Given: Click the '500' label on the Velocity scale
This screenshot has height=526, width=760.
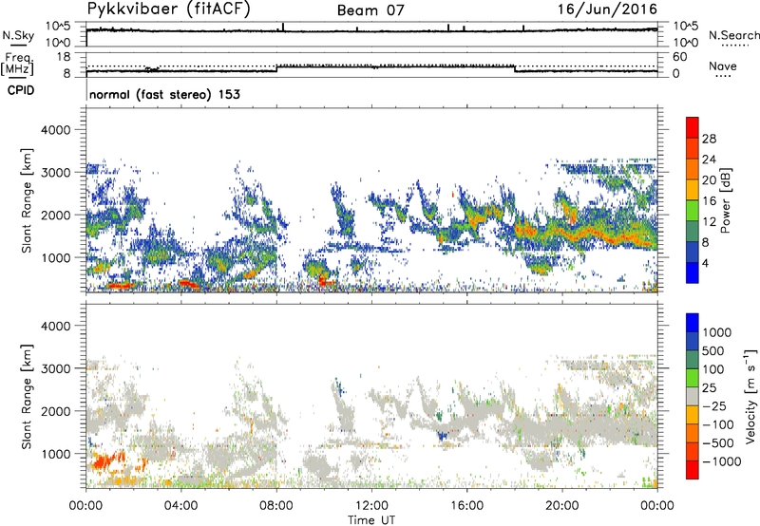Looking at the screenshot, I should point(713,350).
